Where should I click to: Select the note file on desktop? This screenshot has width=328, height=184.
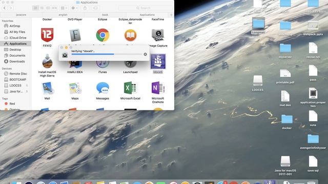point(313,116)
